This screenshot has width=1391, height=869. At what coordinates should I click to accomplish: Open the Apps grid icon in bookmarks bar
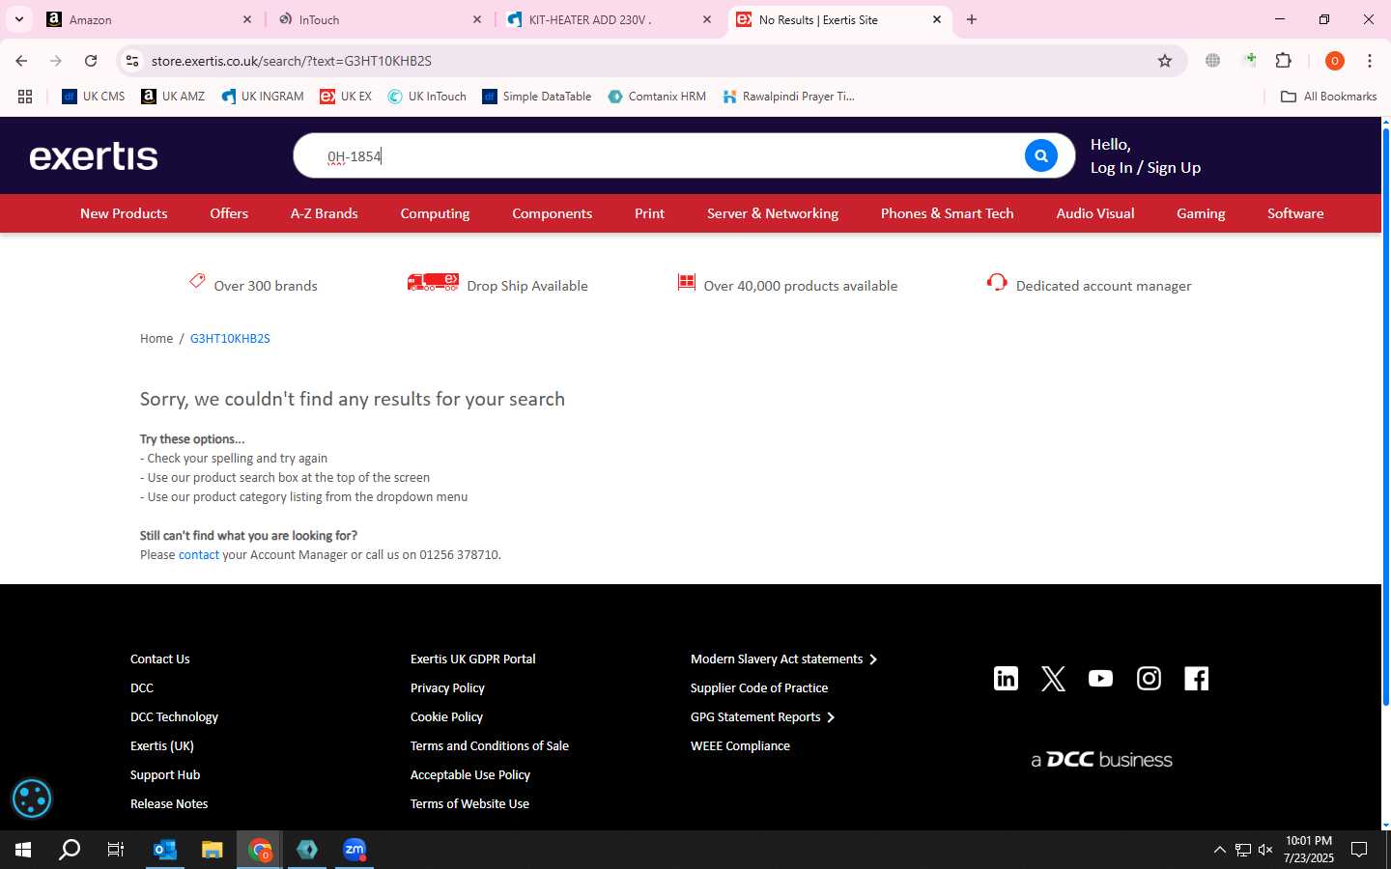(x=25, y=97)
